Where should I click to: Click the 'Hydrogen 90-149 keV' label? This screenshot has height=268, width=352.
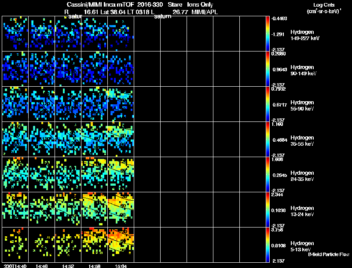(x=304, y=70)
